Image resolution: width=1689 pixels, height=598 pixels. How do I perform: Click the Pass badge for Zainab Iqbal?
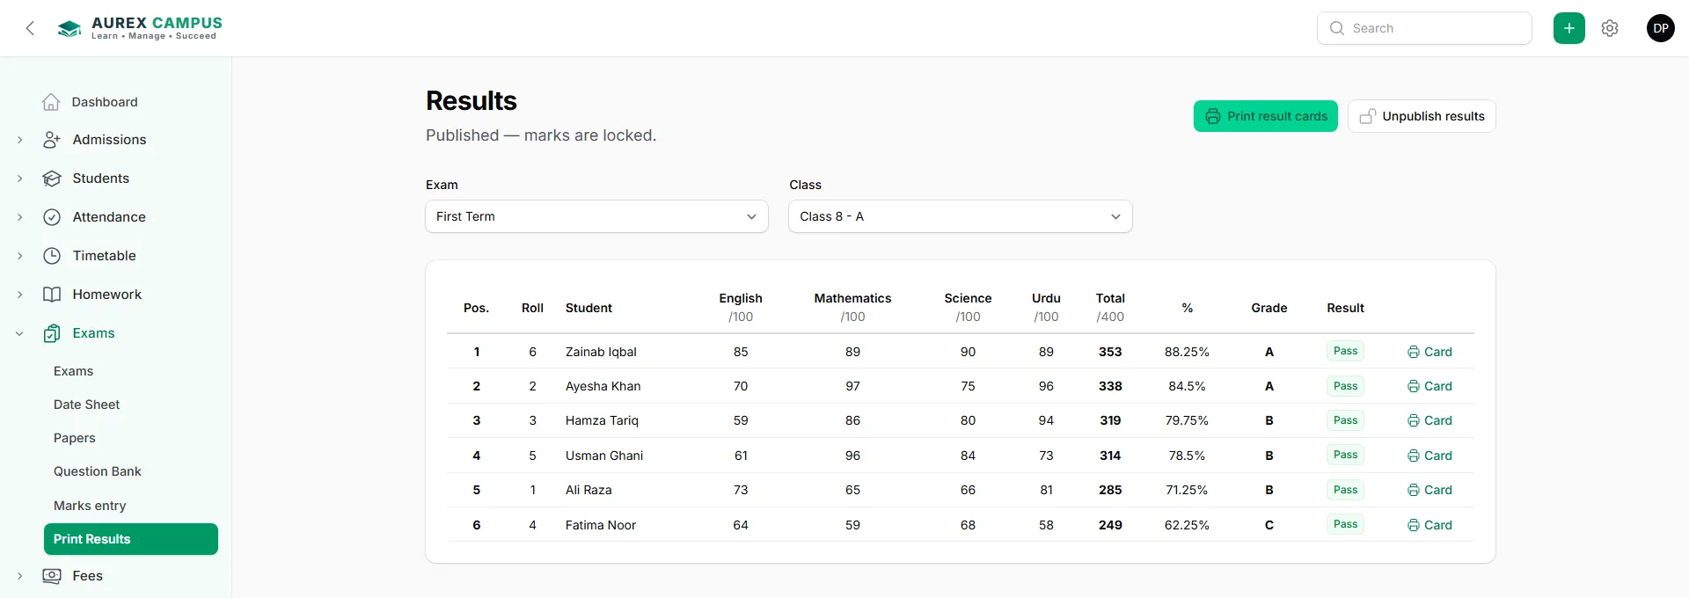[x=1345, y=351]
